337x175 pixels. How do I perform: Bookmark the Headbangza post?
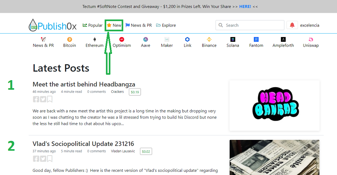click(50, 99)
